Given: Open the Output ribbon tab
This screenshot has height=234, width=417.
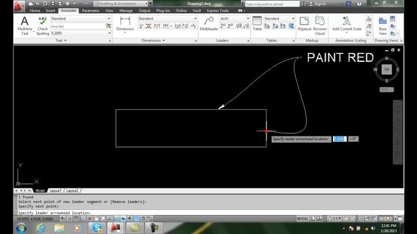Looking at the screenshot, I should (x=145, y=10).
